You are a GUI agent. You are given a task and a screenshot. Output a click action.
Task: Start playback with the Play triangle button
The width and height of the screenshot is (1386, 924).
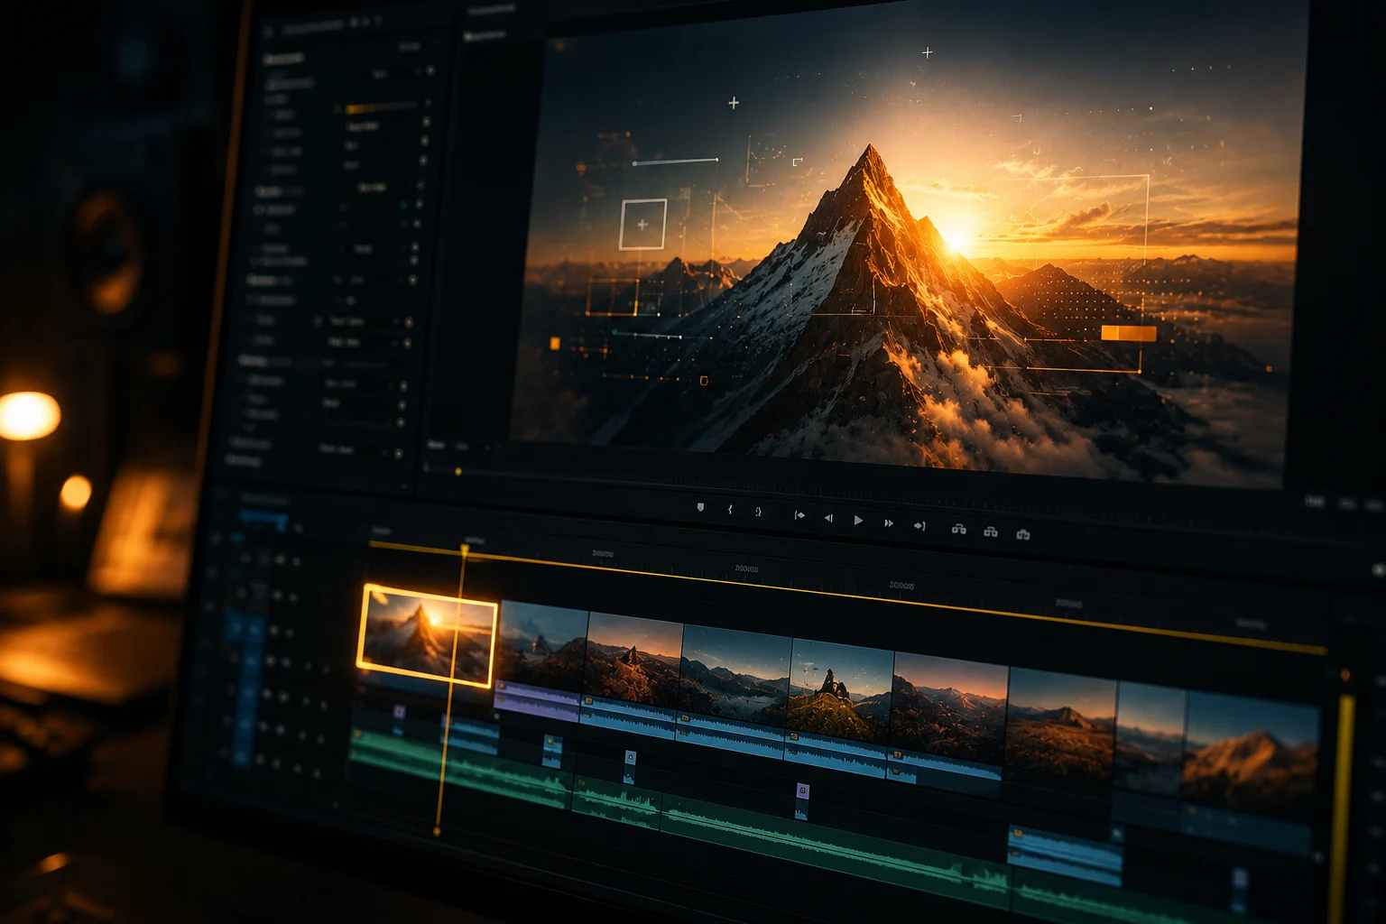pos(858,521)
